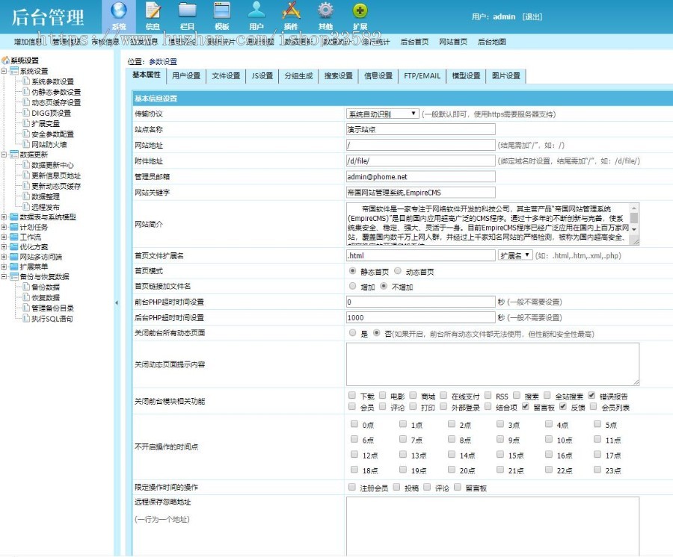673x557 pixels.
Task: Check the 23点 time checkbox
Action: click(597, 470)
